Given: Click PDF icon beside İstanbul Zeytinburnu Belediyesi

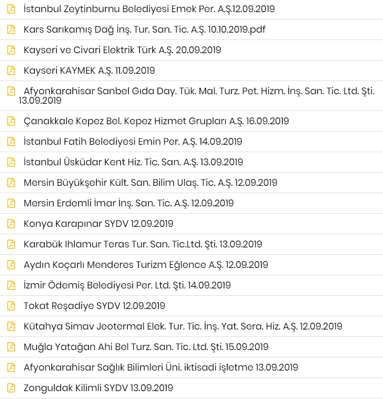Looking at the screenshot, I should click(11, 9).
